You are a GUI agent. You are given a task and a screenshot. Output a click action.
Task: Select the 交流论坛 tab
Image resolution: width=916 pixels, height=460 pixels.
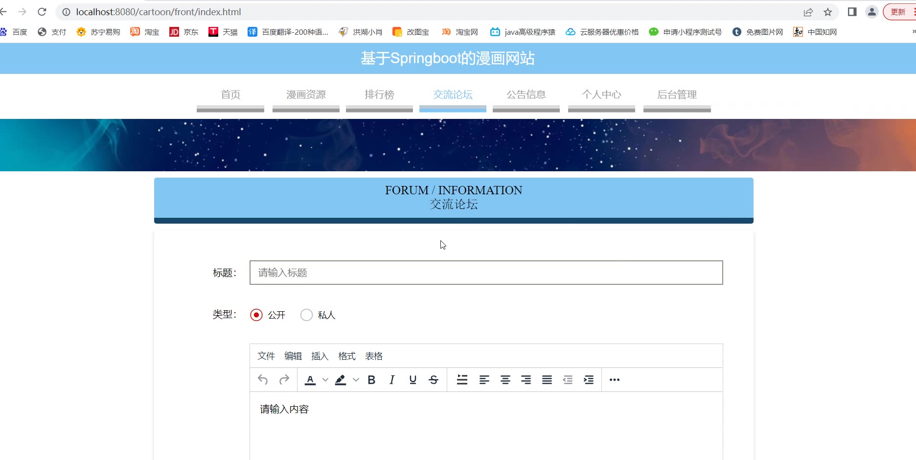click(x=453, y=95)
